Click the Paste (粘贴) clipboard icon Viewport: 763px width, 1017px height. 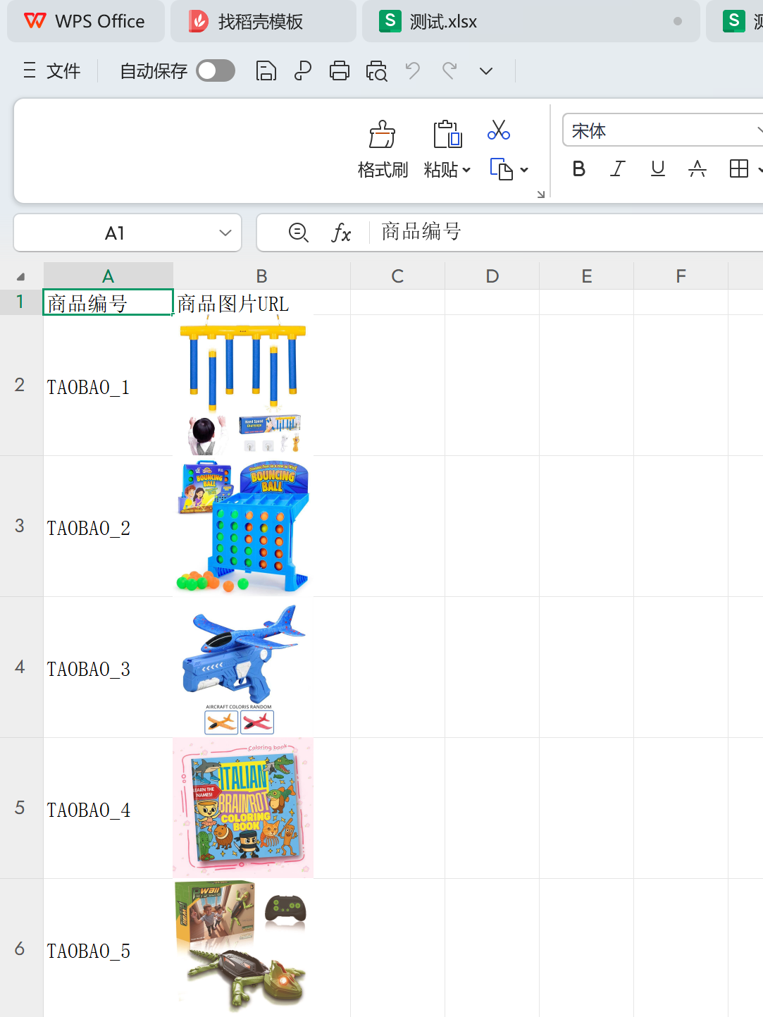[x=447, y=134]
